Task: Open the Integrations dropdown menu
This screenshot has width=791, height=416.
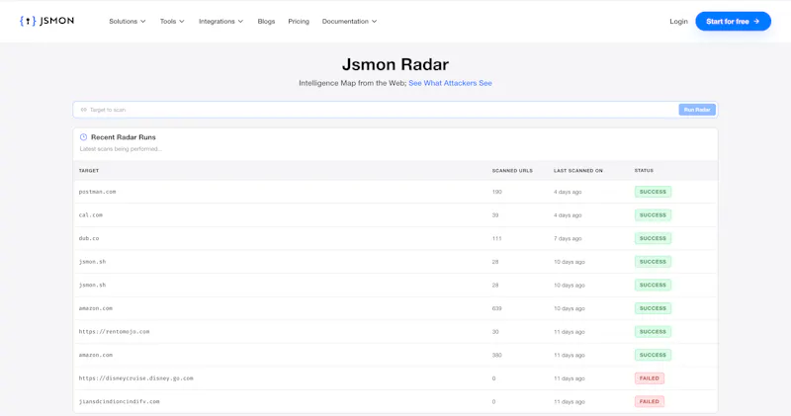Action: tap(220, 21)
